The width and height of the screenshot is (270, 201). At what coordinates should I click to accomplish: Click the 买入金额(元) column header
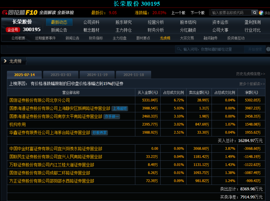[x=148, y=92]
